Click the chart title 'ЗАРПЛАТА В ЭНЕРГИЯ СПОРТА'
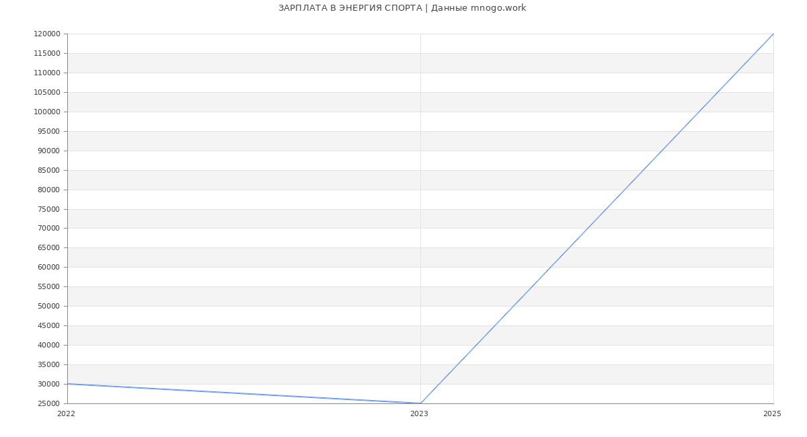Viewport: 807px width, 437px height. [350, 8]
